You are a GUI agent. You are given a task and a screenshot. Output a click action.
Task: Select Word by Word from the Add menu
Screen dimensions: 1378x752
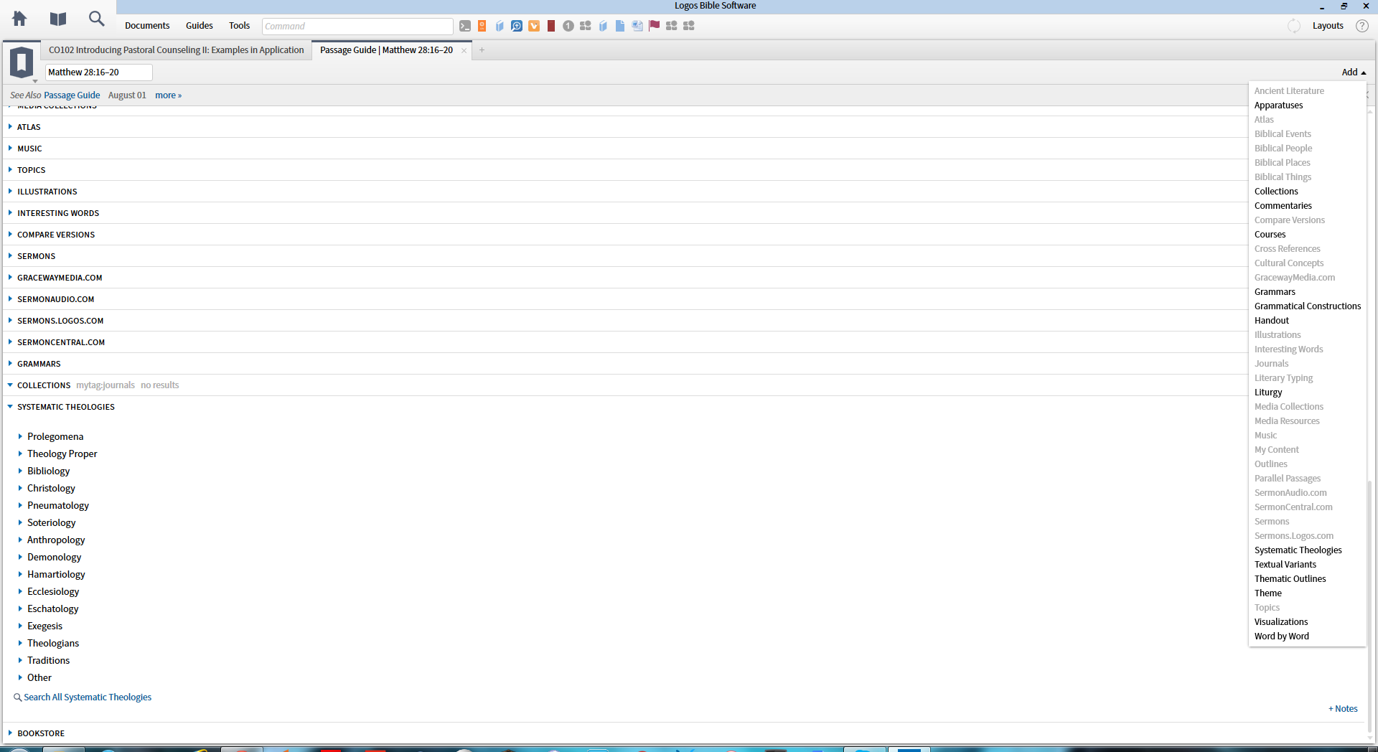pos(1281,636)
